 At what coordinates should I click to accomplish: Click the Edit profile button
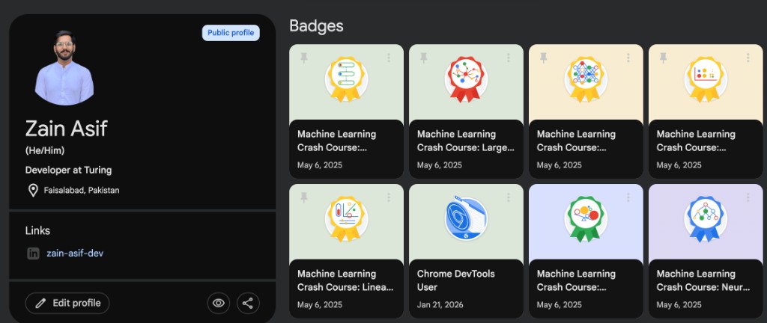(x=67, y=303)
